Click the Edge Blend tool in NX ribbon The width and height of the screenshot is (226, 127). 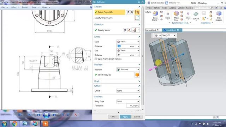coord(155,16)
